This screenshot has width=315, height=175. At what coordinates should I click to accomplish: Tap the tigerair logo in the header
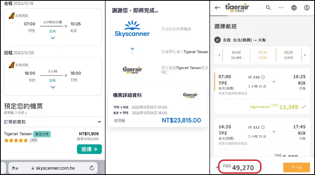pyautogui.click(x=237, y=7)
